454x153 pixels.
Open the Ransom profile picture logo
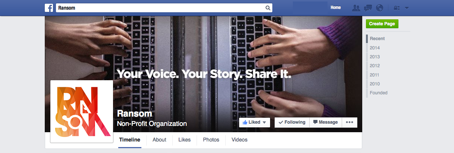tap(82, 111)
